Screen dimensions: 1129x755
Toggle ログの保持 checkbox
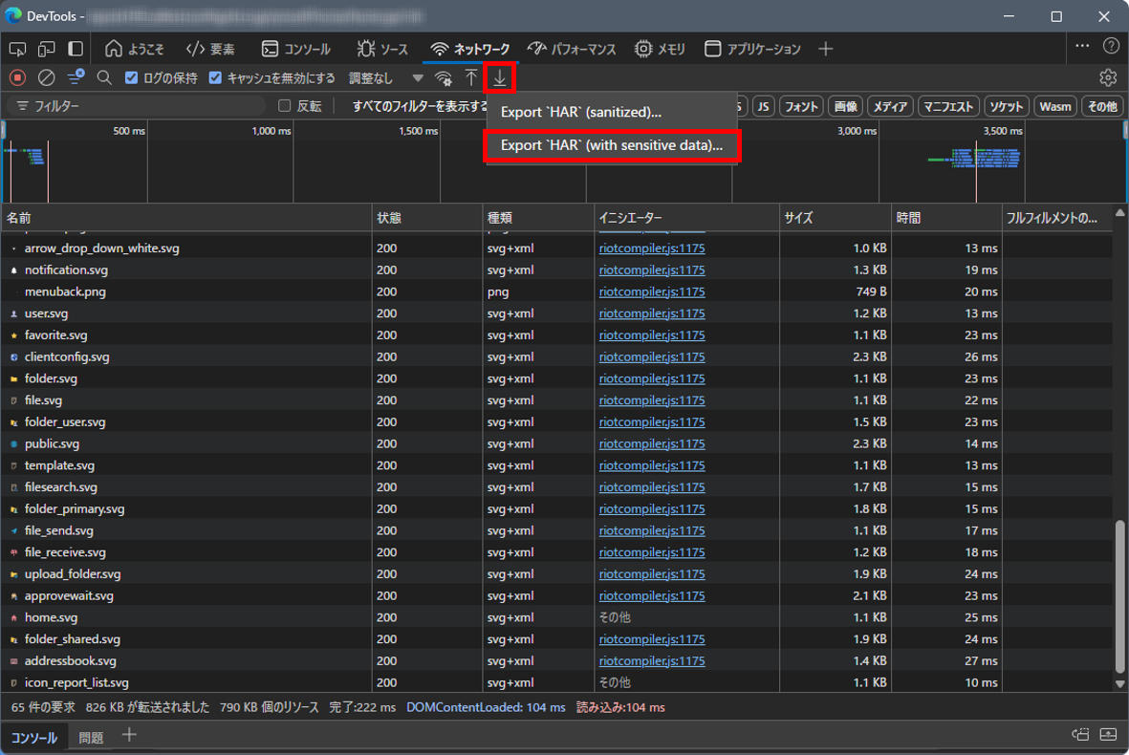pyautogui.click(x=131, y=77)
